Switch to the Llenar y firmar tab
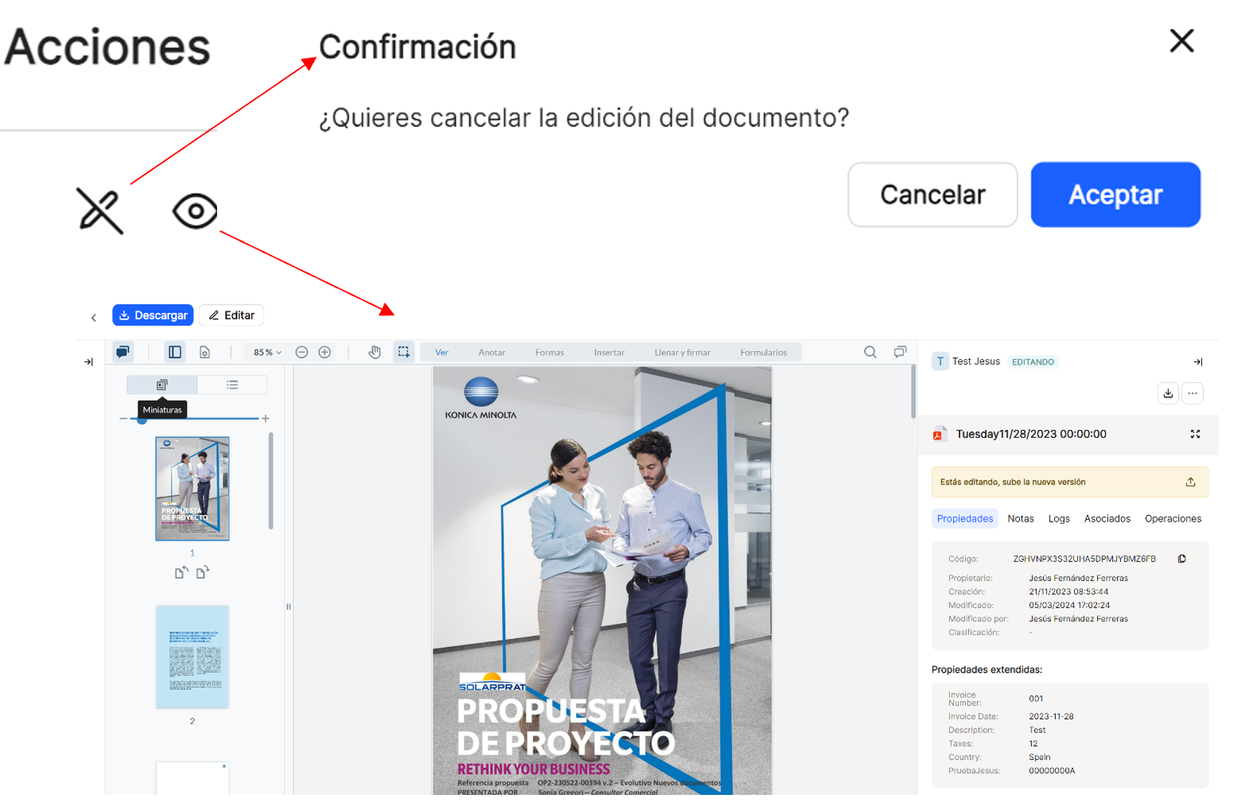 coord(682,353)
